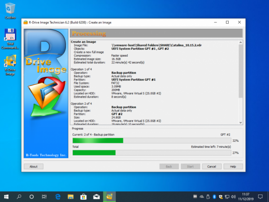This screenshot has width=269, height=202.
Task: Click the details list scrollbar thumb
Action: [x=240, y=71]
